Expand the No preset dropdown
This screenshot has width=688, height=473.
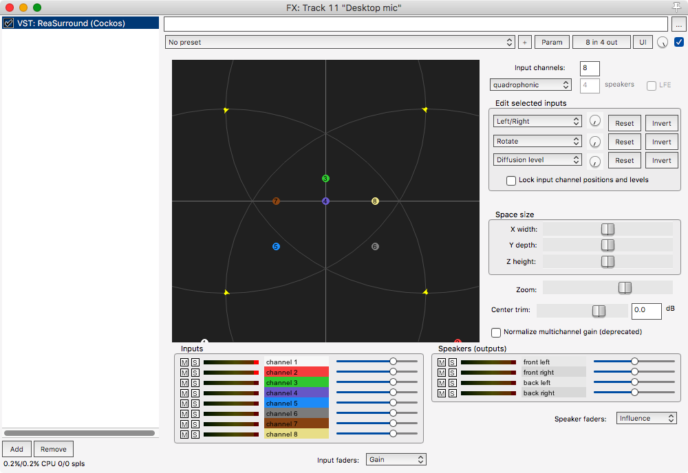[340, 42]
